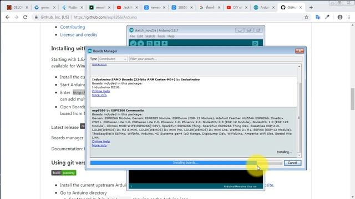The height and width of the screenshot is (199, 355).
Task: Click the translate extension icon
Action: pyautogui.click(x=318, y=17)
